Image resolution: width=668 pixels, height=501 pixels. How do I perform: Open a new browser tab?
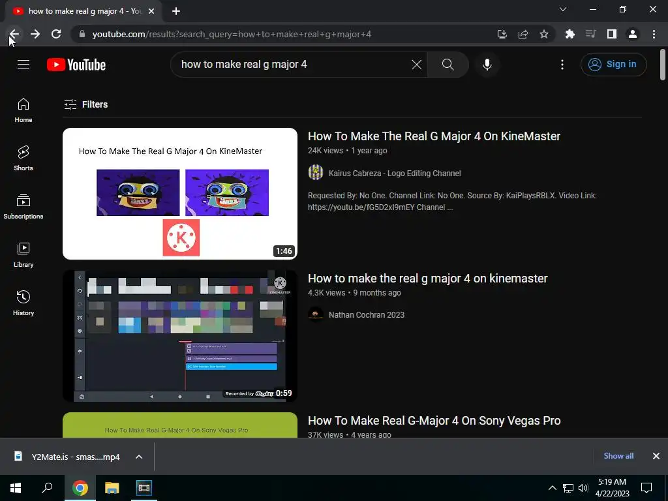click(x=176, y=11)
